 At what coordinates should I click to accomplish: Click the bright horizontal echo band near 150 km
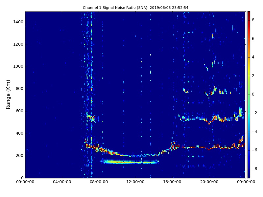coord(130,162)
